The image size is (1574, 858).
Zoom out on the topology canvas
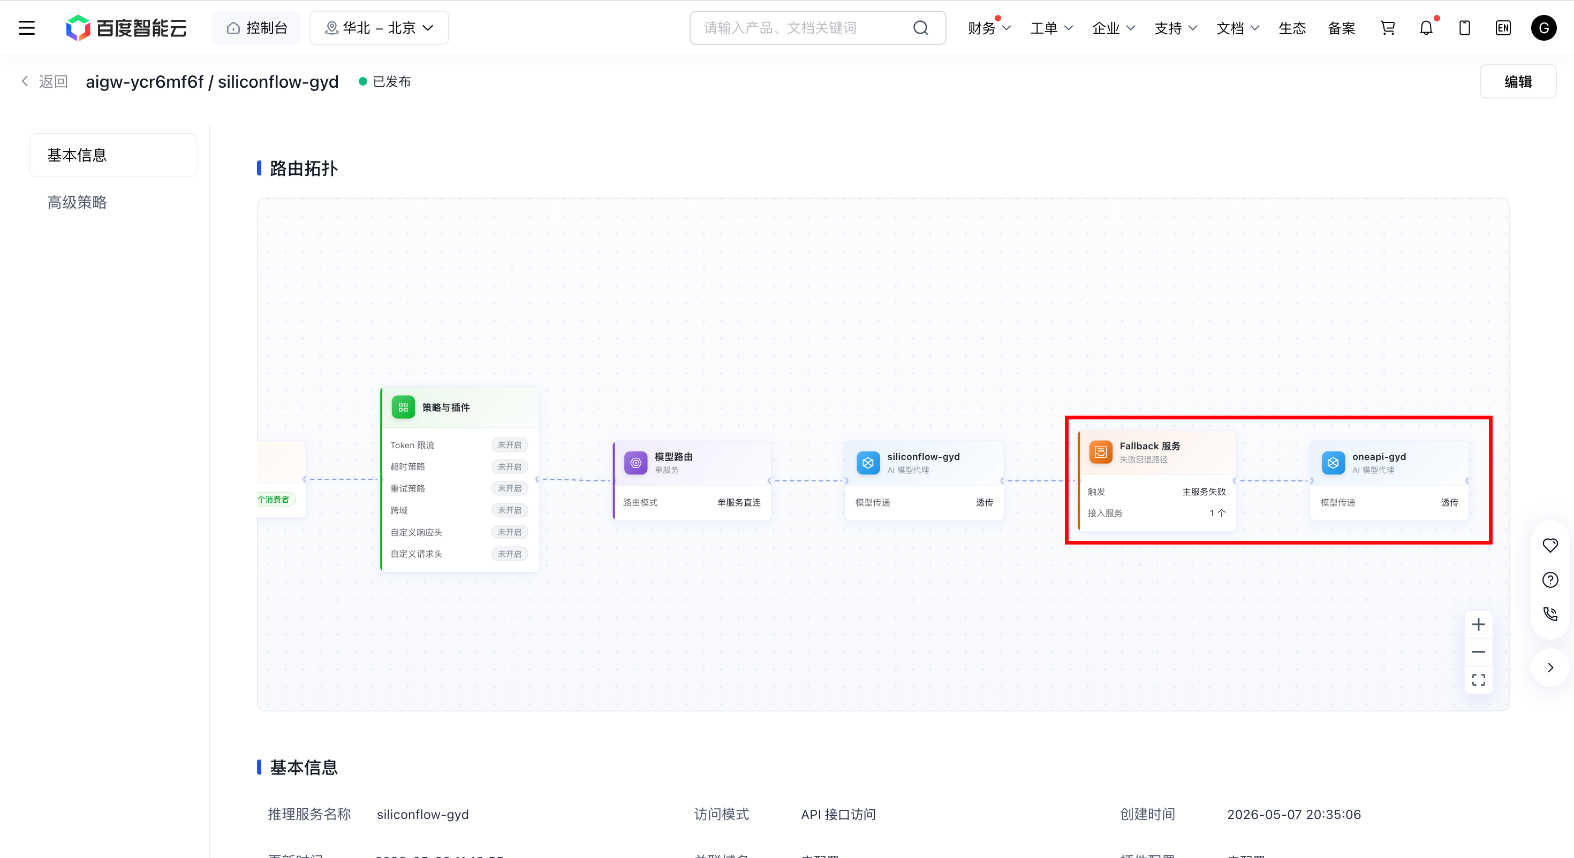pyautogui.click(x=1479, y=652)
